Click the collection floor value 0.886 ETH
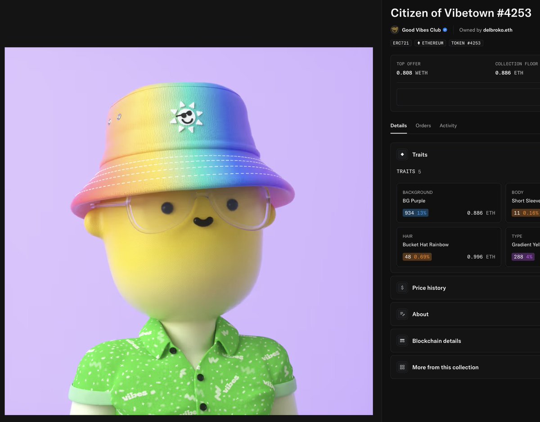The image size is (540, 422). [509, 73]
